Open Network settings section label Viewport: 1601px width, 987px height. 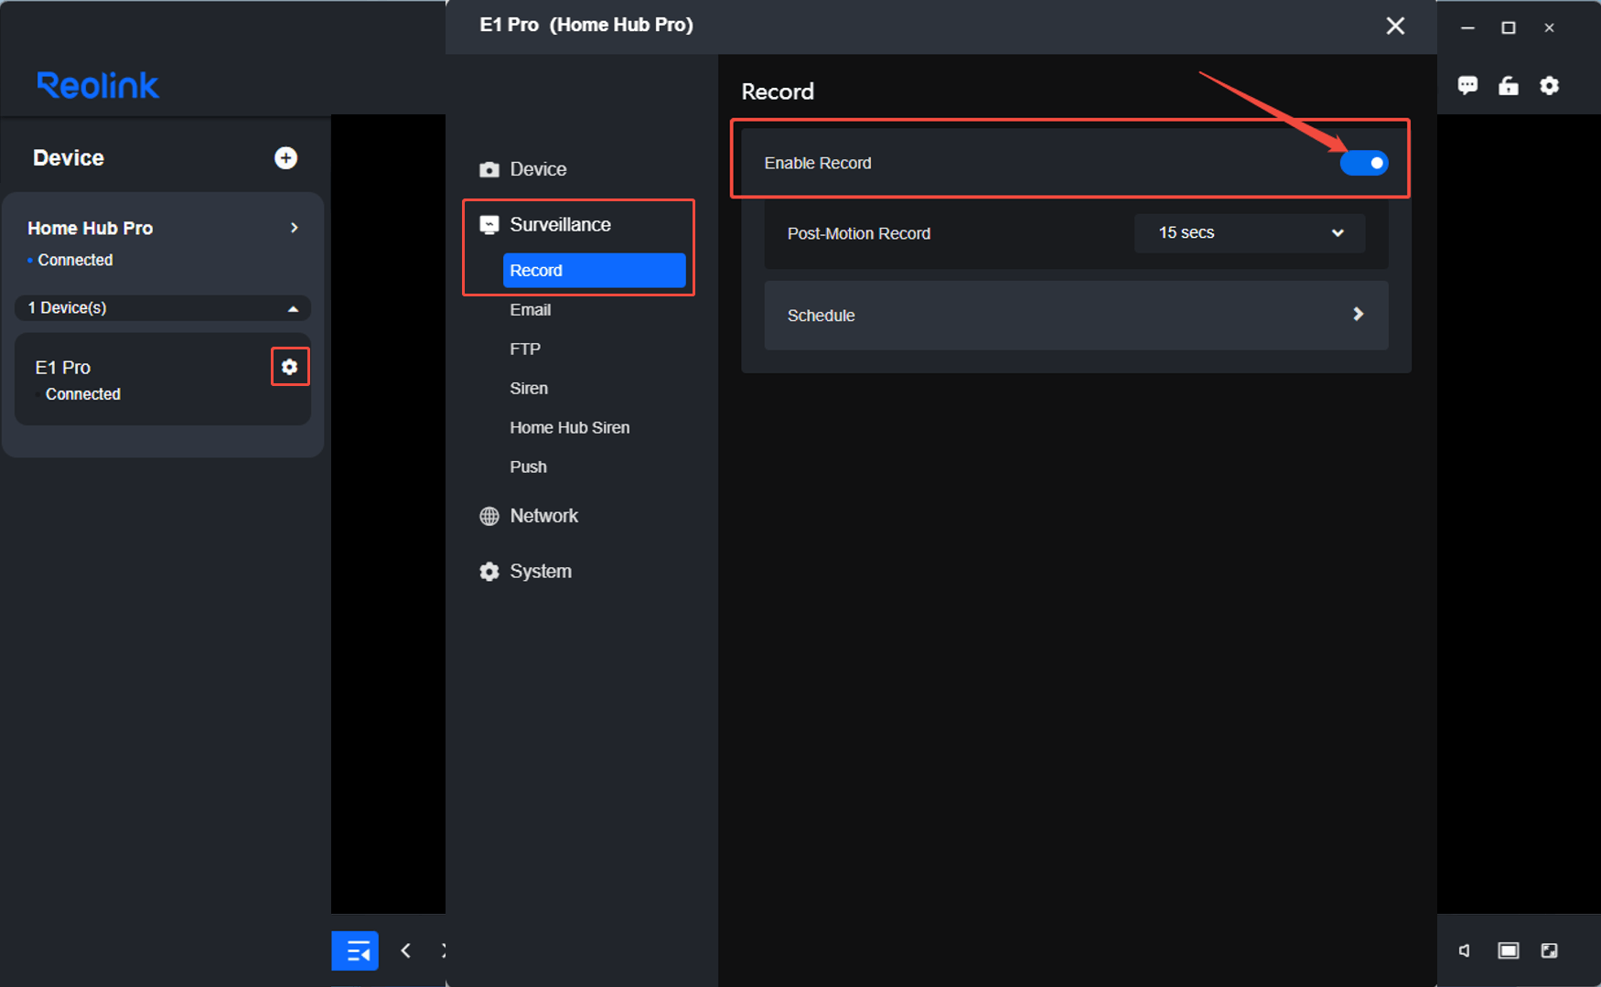[x=544, y=516]
